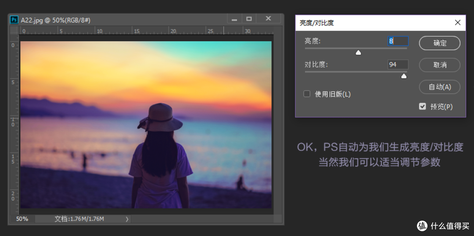
Task: Click the 对比度 value input field
Action: [x=398, y=64]
